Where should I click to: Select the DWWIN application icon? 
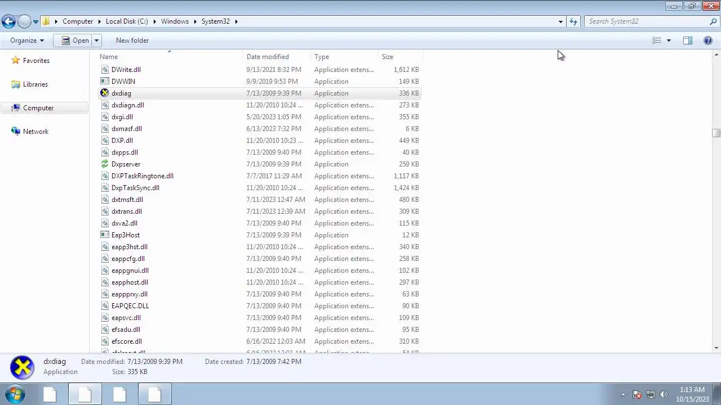[104, 82]
